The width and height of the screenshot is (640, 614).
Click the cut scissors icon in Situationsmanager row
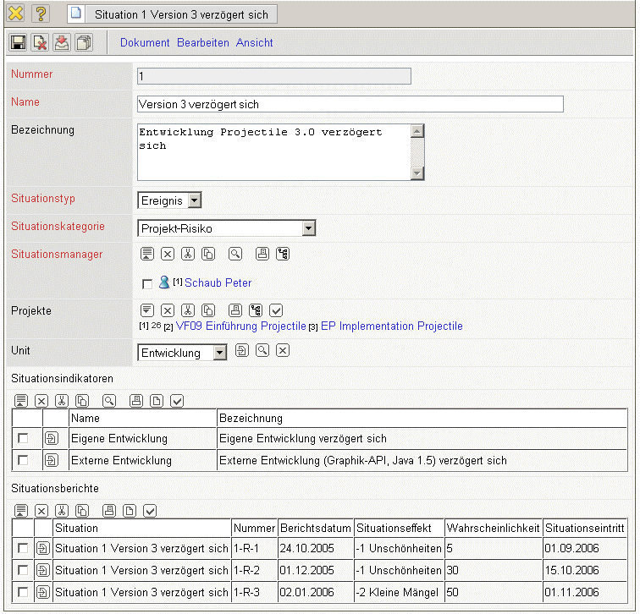(188, 253)
